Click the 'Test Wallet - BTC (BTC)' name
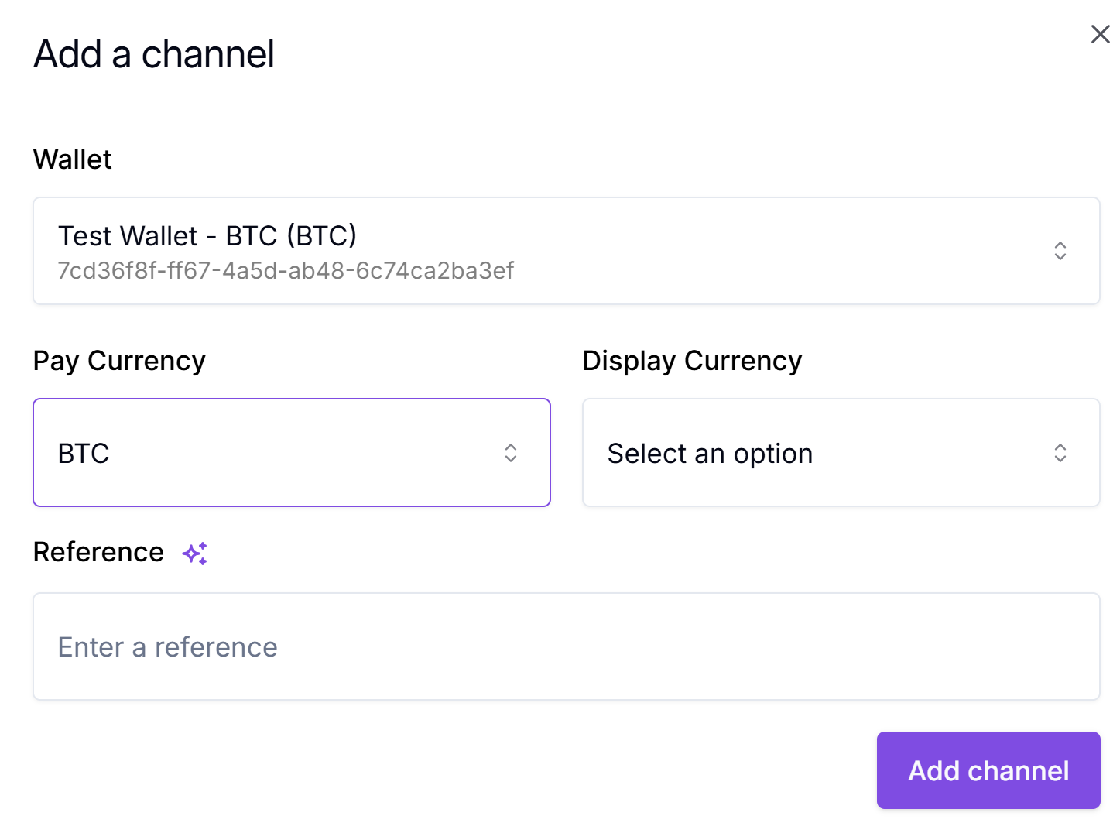 [207, 235]
